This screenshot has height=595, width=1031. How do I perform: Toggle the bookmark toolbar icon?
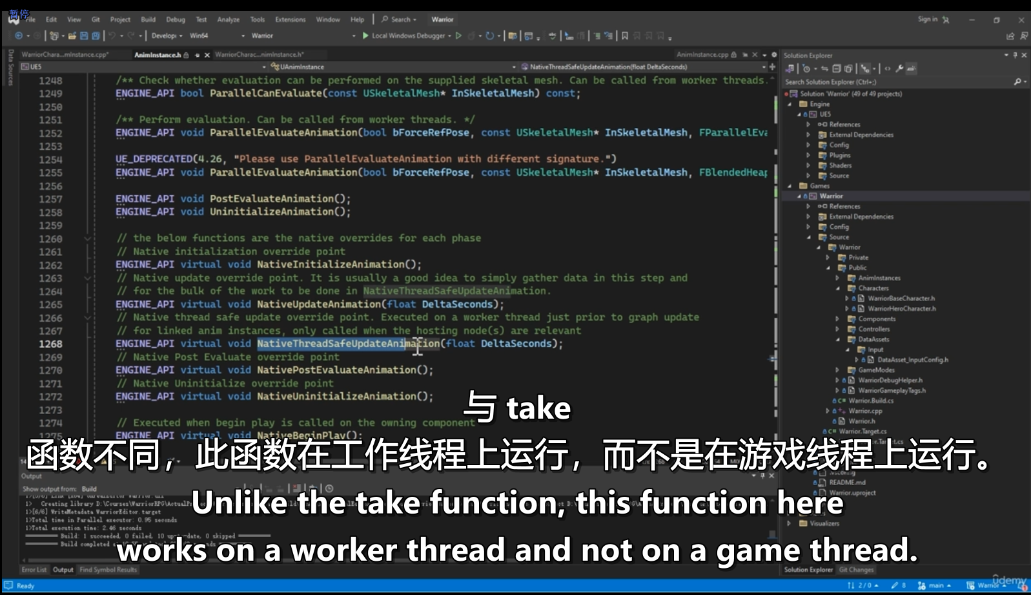[624, 36]
